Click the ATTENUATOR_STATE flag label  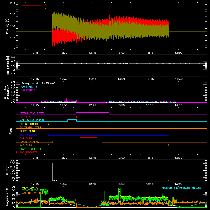(x=32, y=113)
